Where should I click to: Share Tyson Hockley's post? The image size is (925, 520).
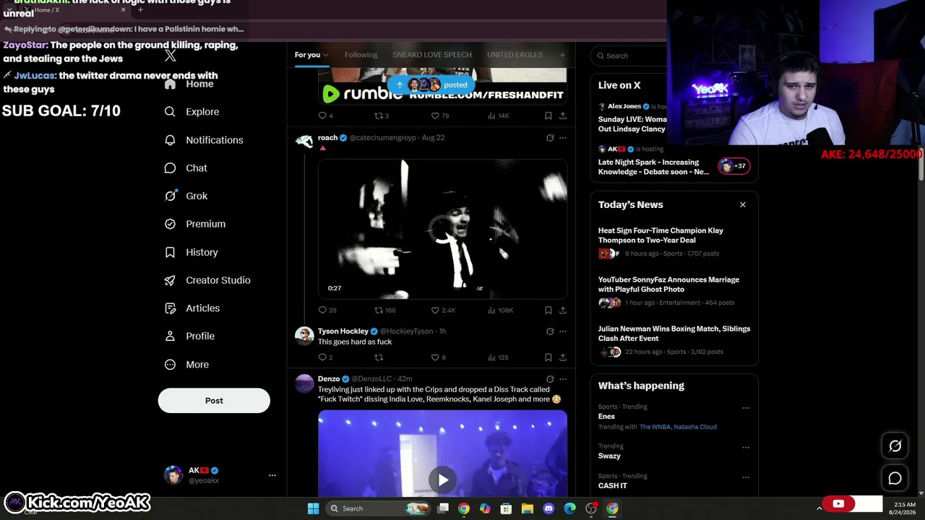coord(562,357)
